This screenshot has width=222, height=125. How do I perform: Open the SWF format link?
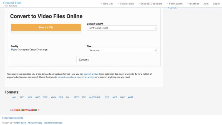pyautogui.click(x=45, y=97)
